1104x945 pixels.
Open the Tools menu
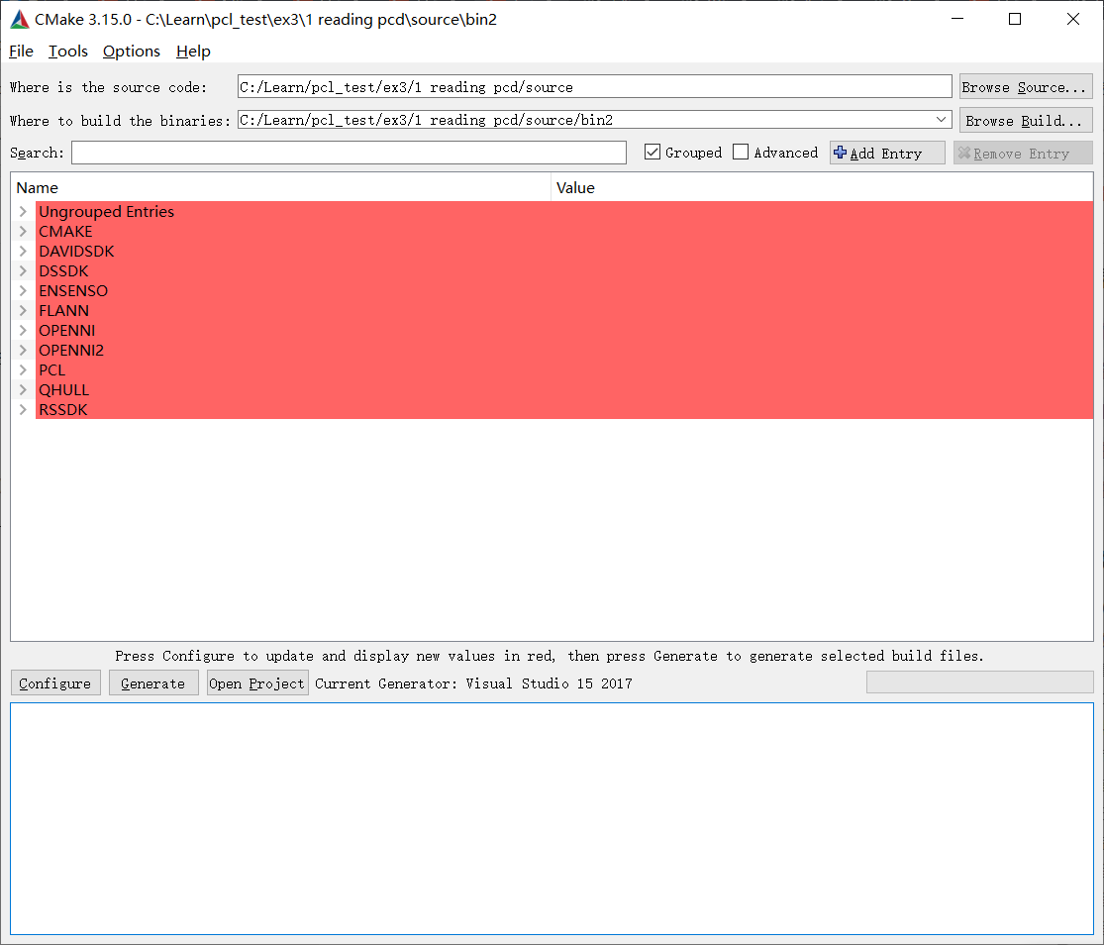[67, 52]
